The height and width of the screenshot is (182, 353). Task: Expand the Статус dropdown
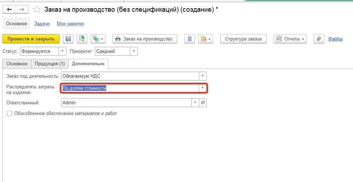pos(63,51)
